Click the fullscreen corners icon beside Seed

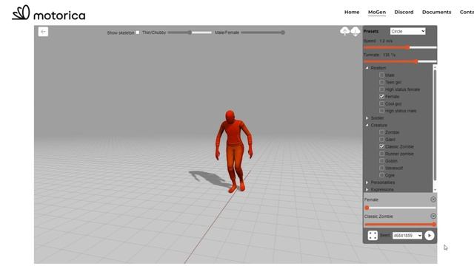click(x=373, y=235)
